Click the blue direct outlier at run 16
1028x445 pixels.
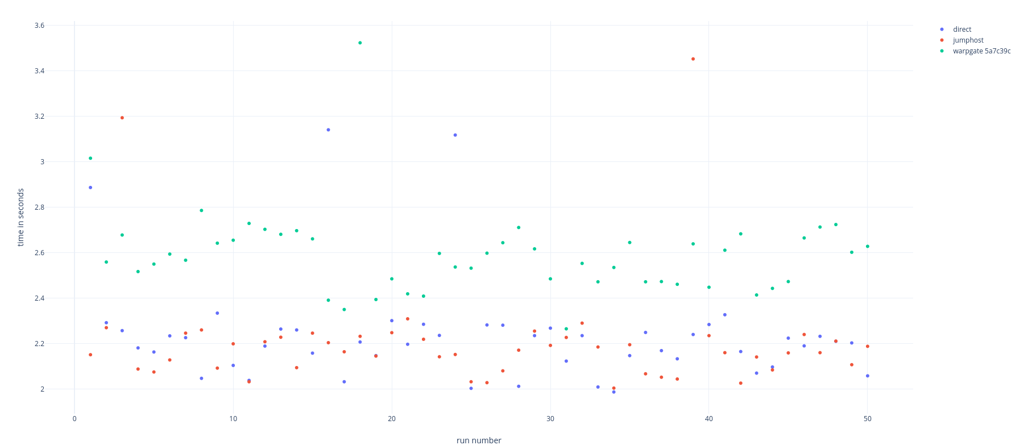click(x=328, y=130)
